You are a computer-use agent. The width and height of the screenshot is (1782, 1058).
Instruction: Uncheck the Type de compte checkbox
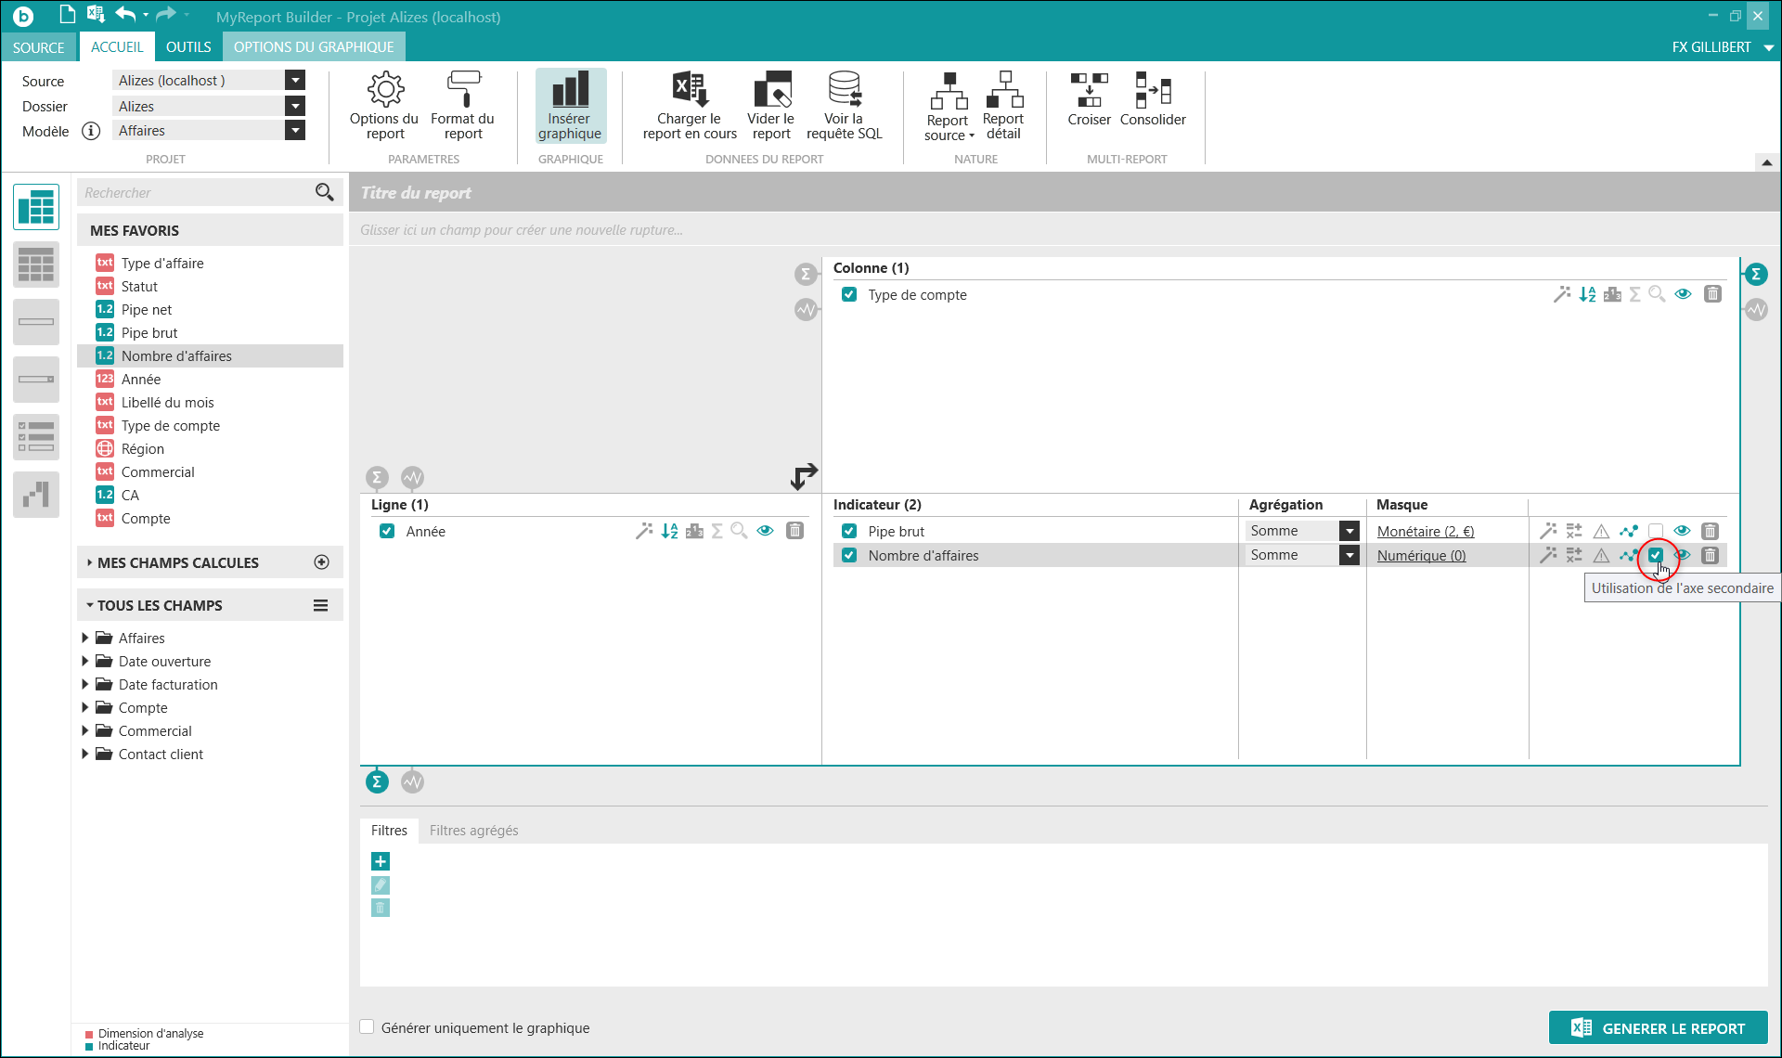coord(849,294)
